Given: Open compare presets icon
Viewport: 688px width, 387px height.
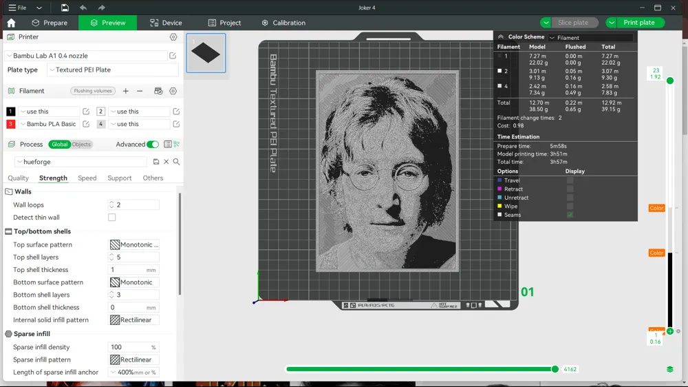Looking at the screenshot, I should 176,144.
